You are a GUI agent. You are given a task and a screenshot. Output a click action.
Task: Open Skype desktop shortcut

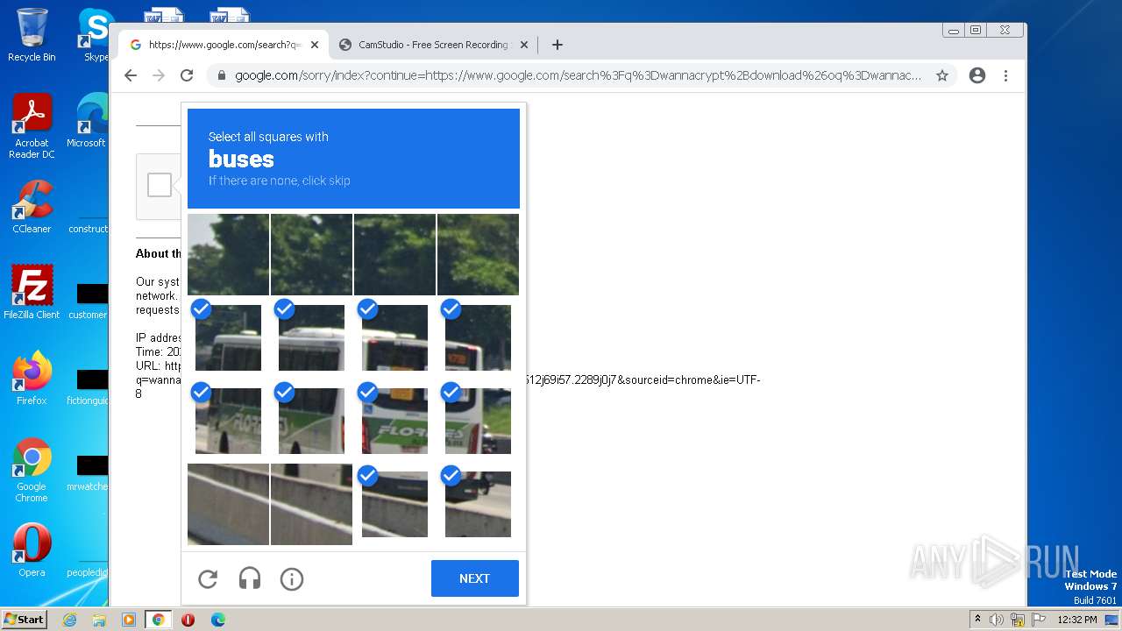point(96,35)
